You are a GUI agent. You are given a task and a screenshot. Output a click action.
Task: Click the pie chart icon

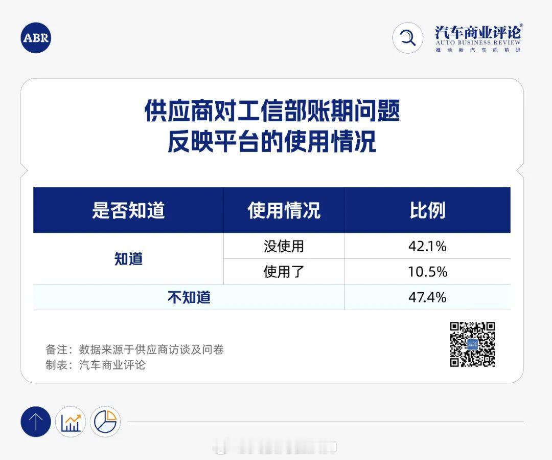(105, 422)
